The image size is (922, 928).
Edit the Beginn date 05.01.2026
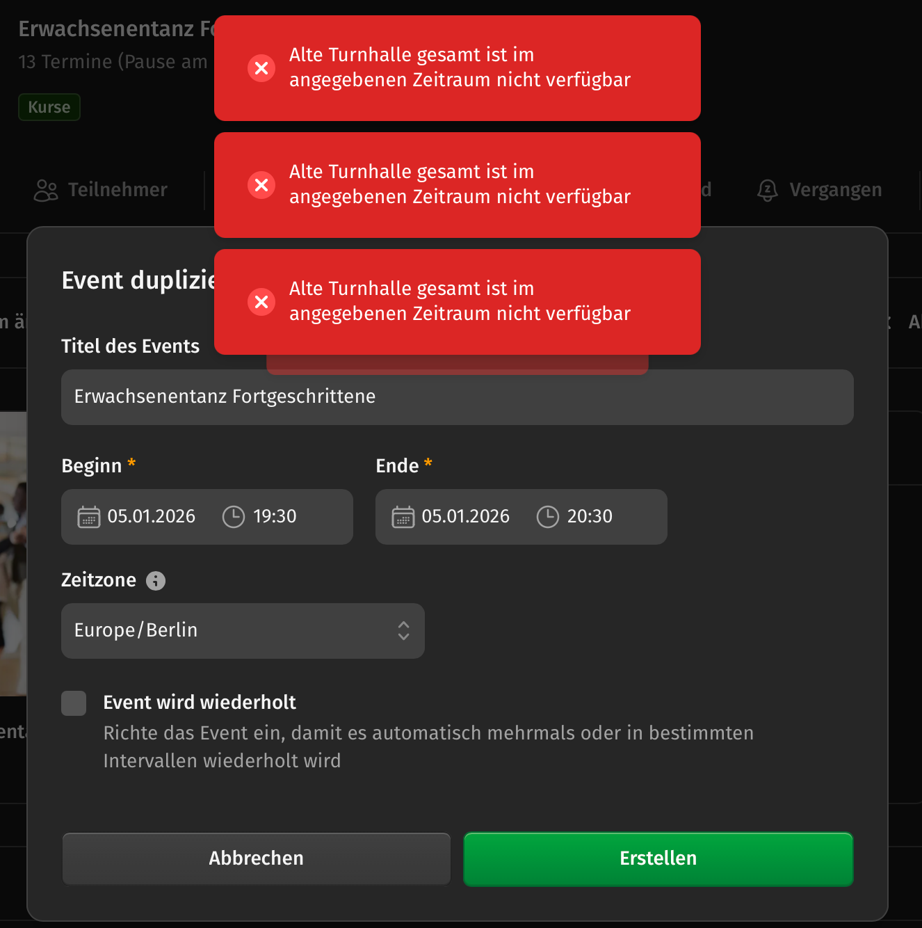[151, 517]
